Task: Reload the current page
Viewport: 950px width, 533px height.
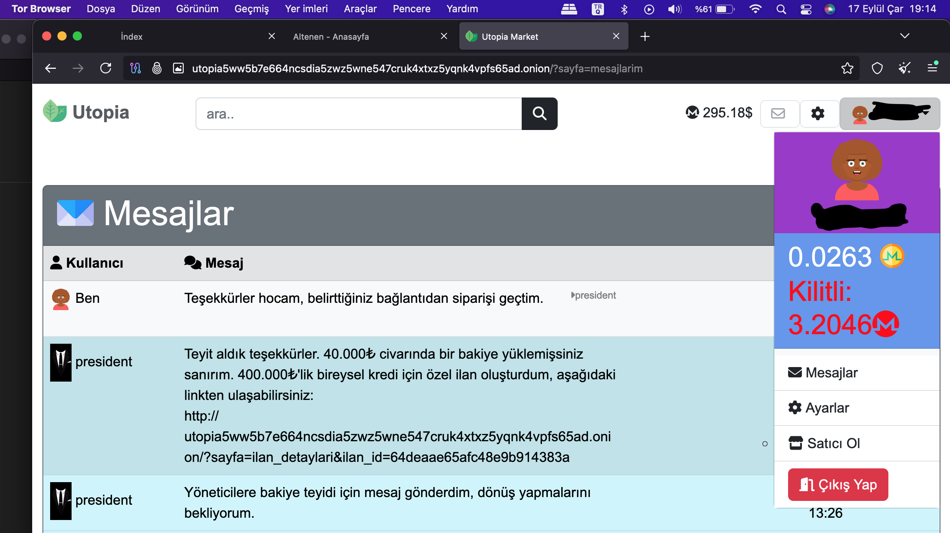Action: [106, 68]
